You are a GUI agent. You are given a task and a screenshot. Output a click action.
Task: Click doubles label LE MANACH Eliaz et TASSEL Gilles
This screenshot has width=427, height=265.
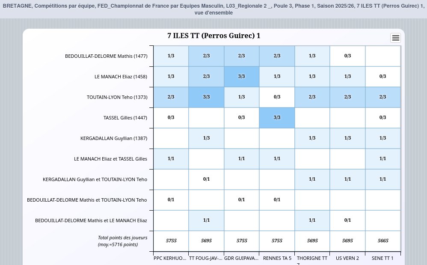(110, 159)
